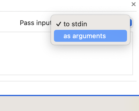Click the blue popup arrows behind the menu
Viewport: 139px width, 111px height.
(x=131, y=23)
